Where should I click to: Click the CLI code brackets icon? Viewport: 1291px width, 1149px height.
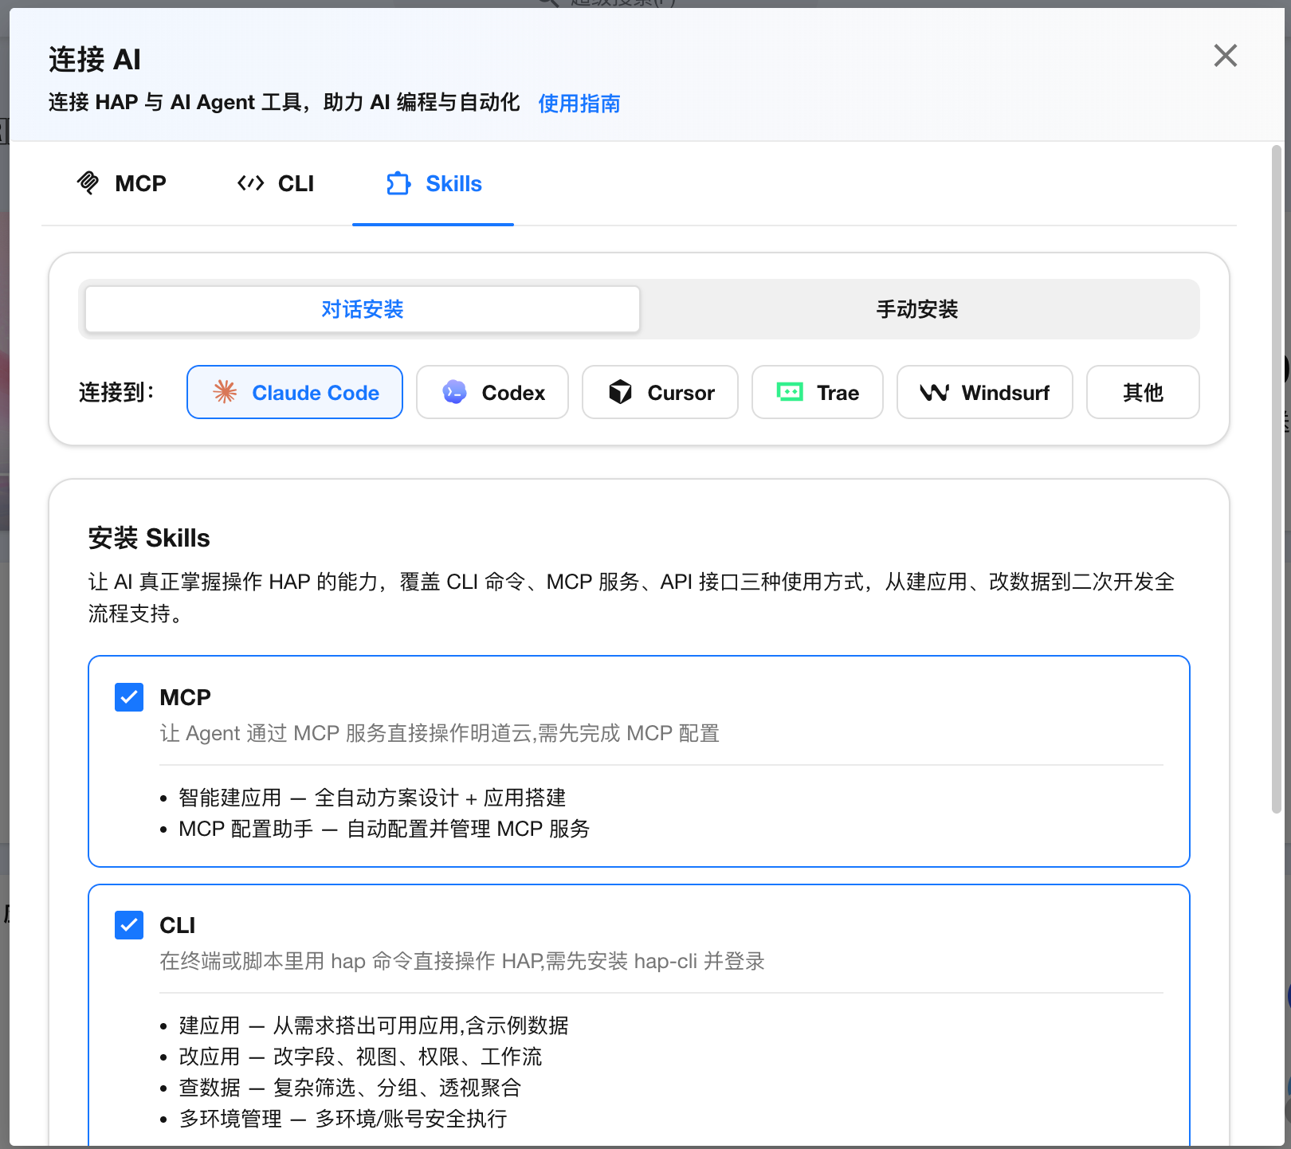(250, 183)
